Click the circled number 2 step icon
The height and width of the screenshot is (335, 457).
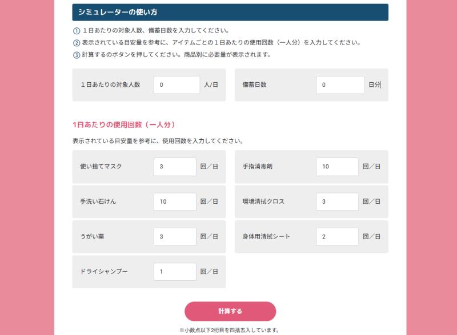point(77,43)
